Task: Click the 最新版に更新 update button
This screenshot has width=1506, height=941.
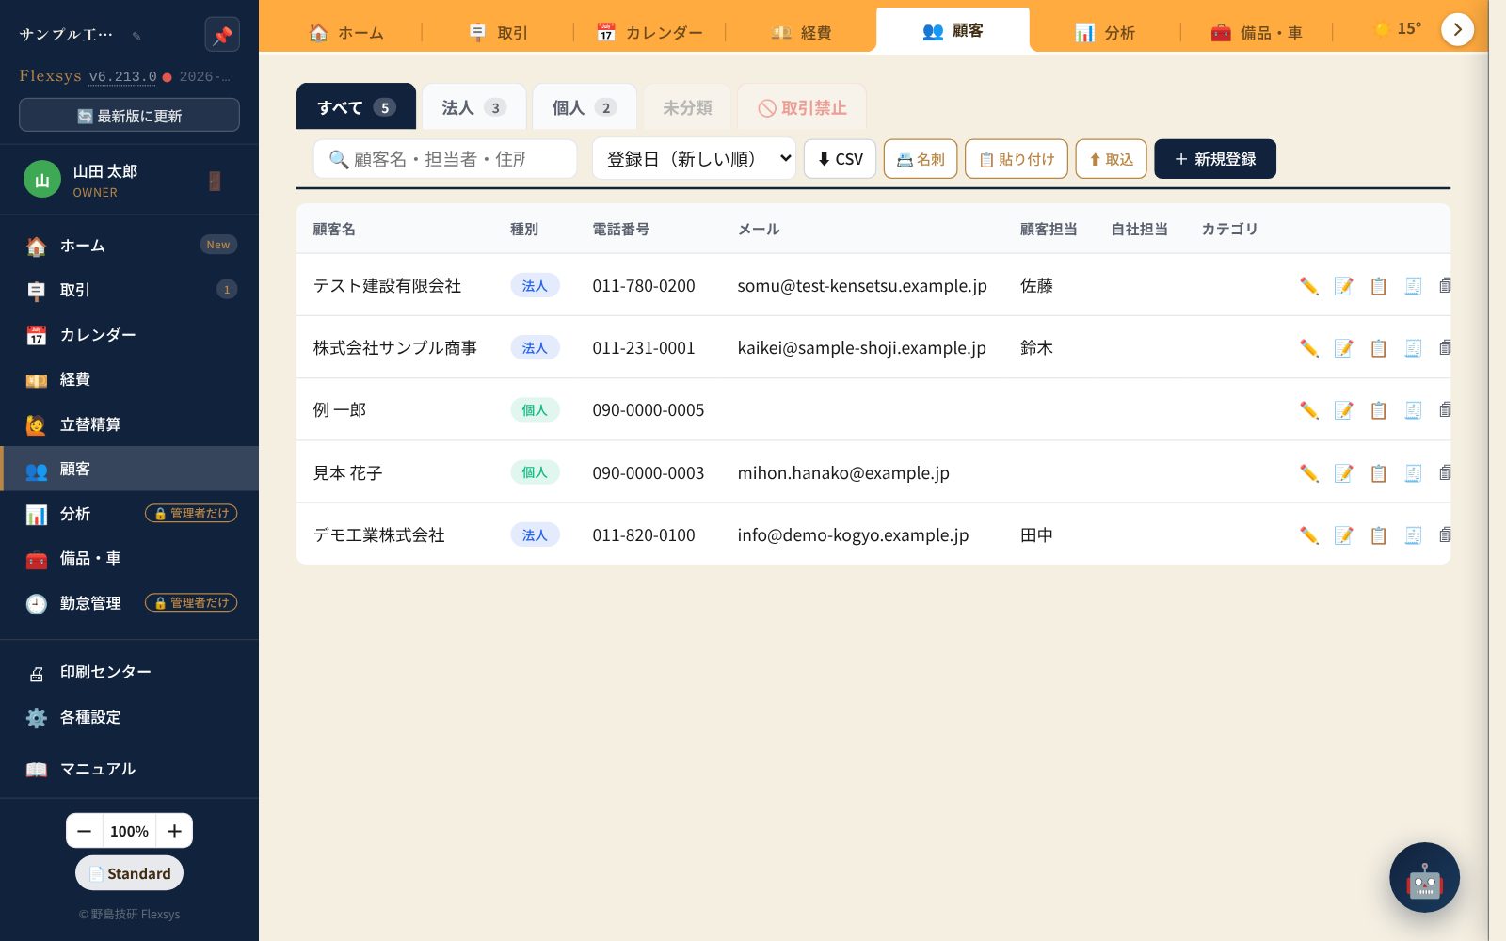Action: pos(129,116)
